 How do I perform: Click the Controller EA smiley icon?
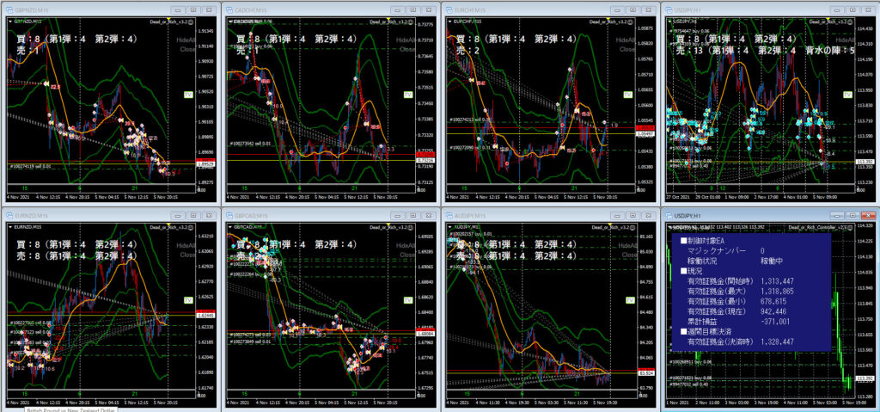850,226
